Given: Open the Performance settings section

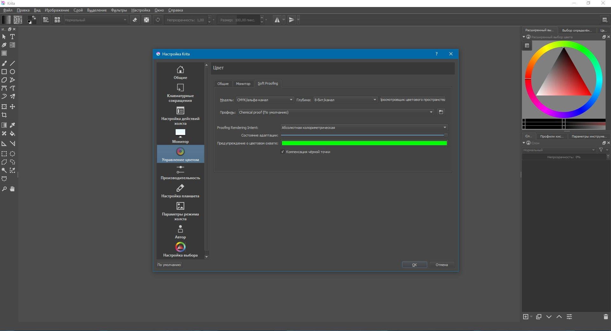Looking at the screenshot, I should pyautogui.click(x=180, y=172).
